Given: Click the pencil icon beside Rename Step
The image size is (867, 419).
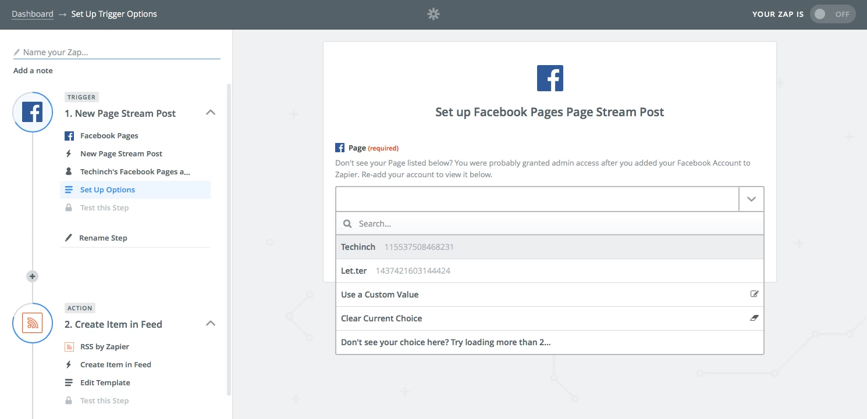Looking at the screenshot, I should tap(68, 237).
